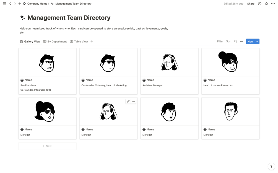Open the hovered card's ellipsis menu
This screenshot has width=278, height=173.
coord(133,101)
